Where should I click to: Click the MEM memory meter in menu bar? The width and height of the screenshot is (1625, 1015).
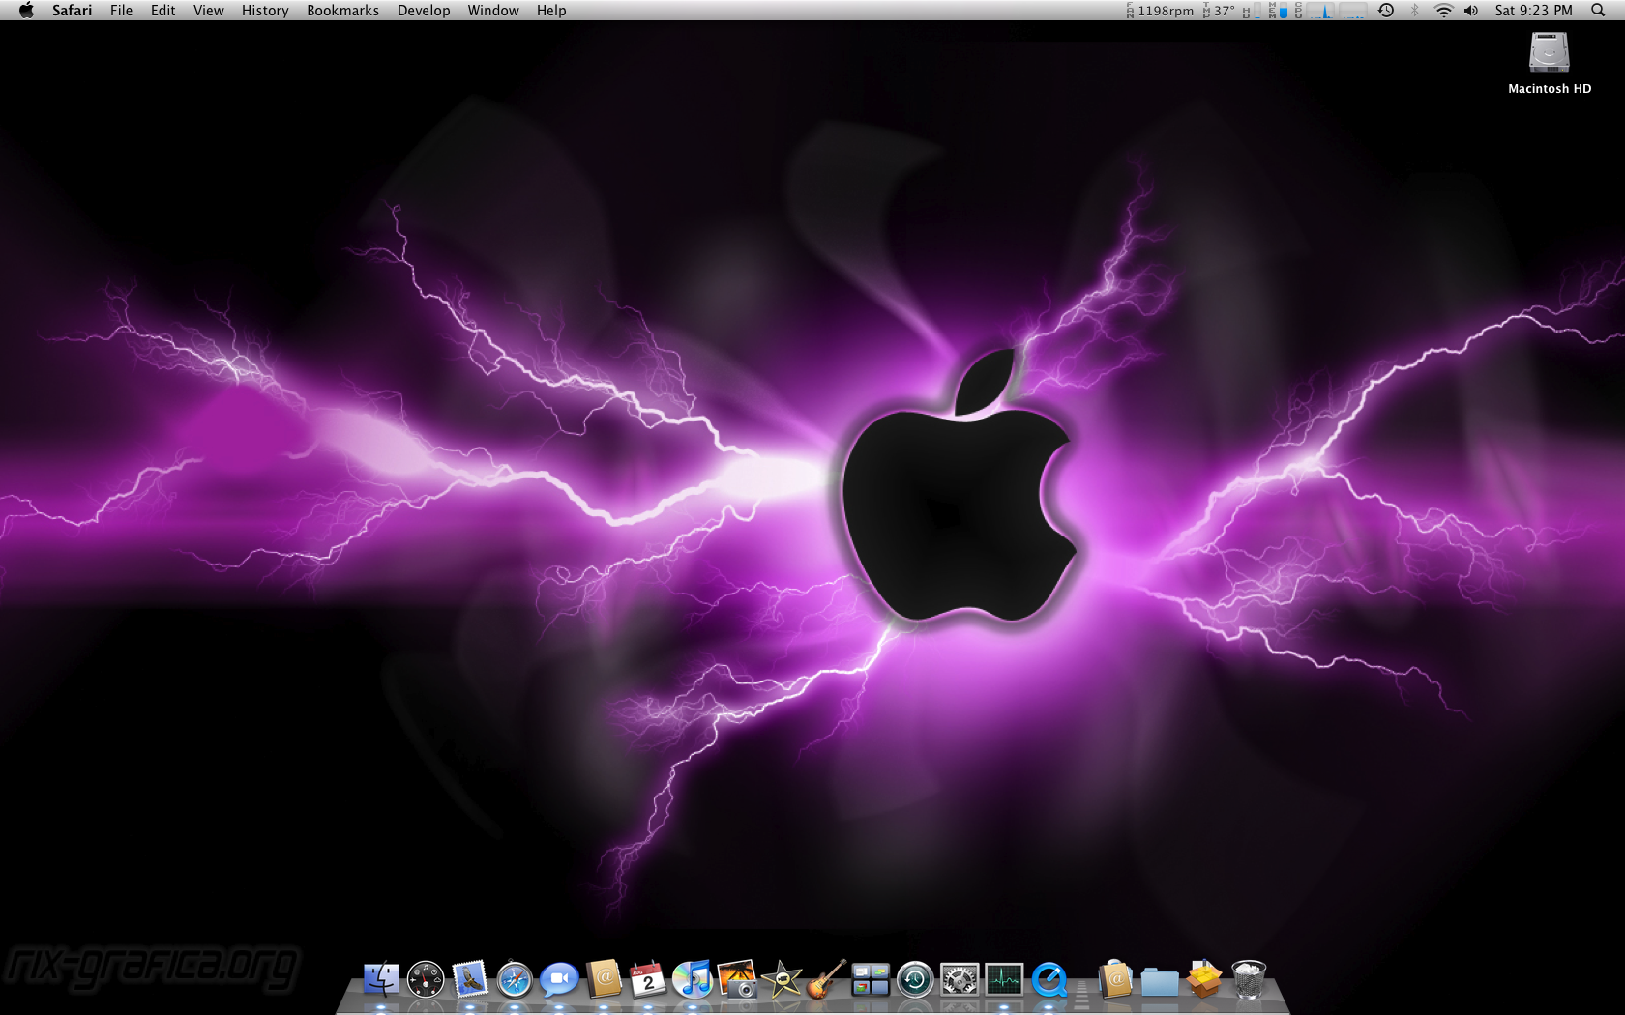click(x=1278, y=11)
